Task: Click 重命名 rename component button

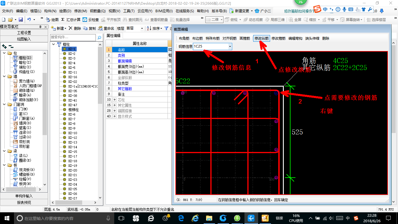Action: click(106, 28)
